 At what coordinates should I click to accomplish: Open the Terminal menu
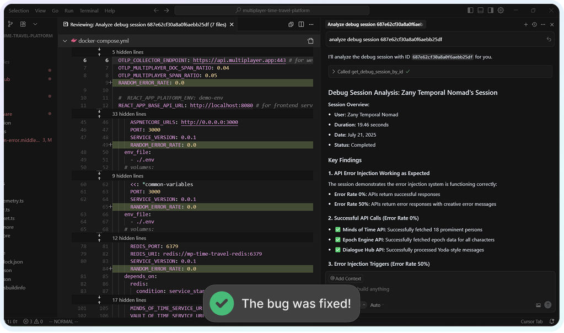point(89,10)
